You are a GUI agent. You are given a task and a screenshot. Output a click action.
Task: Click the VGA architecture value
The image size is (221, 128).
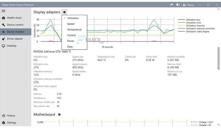[x=59, y=98]
